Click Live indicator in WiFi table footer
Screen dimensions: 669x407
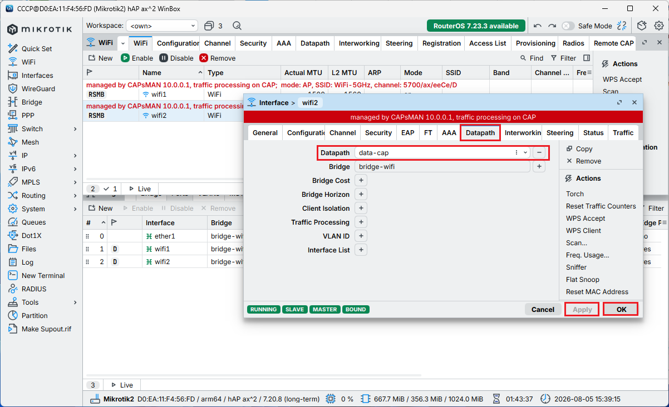tap(140, 188)
